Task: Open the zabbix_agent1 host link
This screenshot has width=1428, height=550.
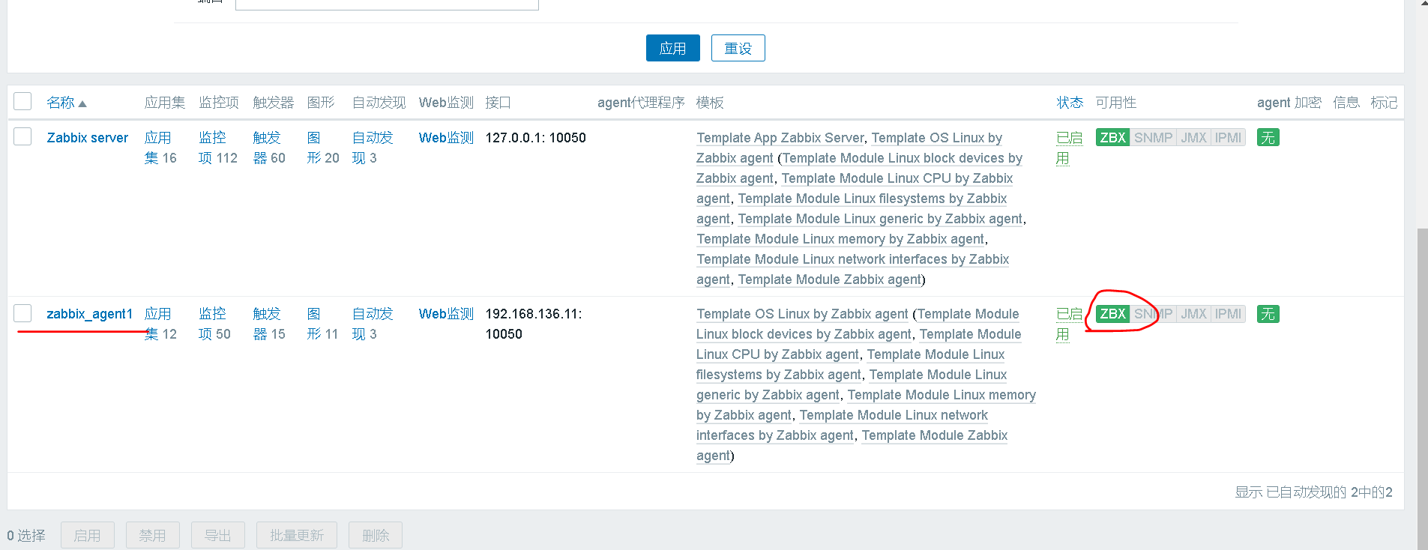Action: click(89, 314)
